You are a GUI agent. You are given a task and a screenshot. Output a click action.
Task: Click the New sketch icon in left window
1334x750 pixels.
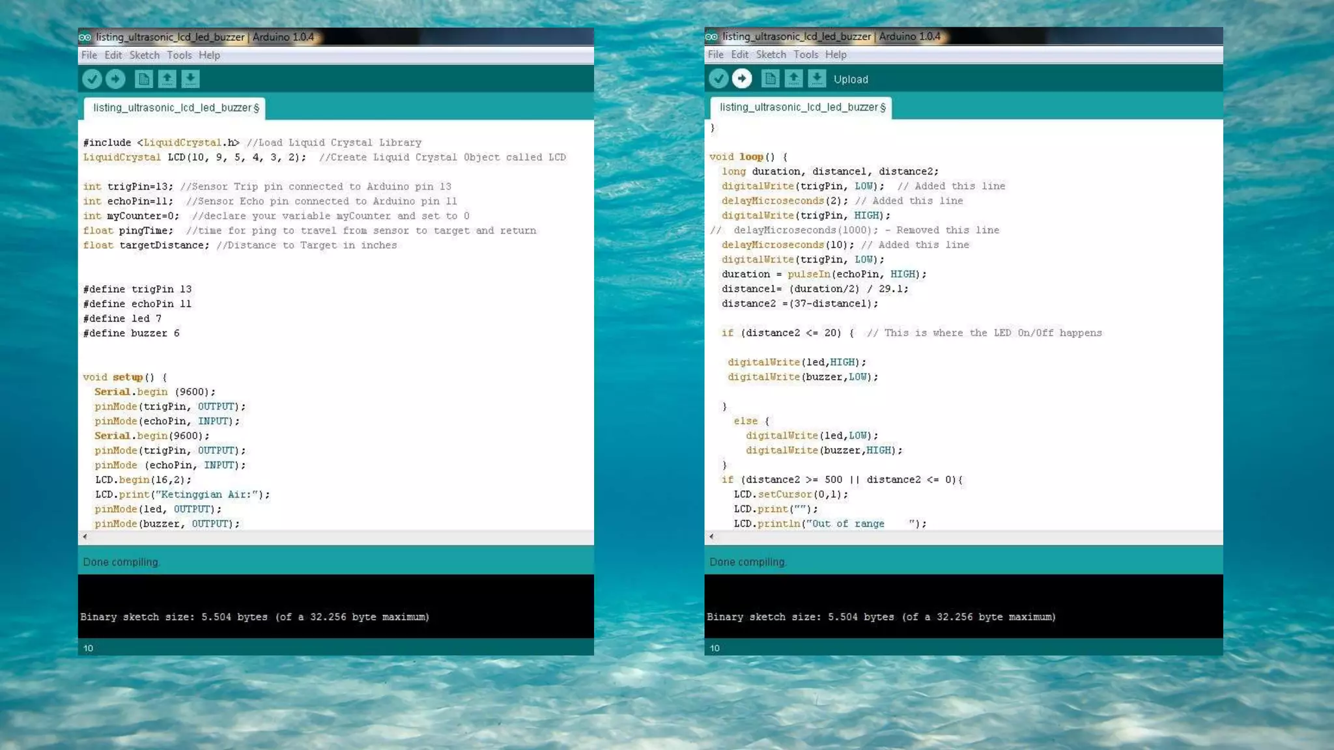143,79
